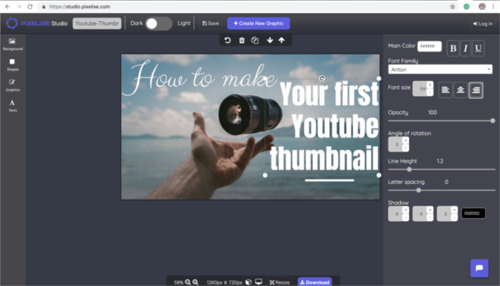Click the 3D cube icon in bottom bar
This screenshot has height=286, width=500.
click(248, 282)
